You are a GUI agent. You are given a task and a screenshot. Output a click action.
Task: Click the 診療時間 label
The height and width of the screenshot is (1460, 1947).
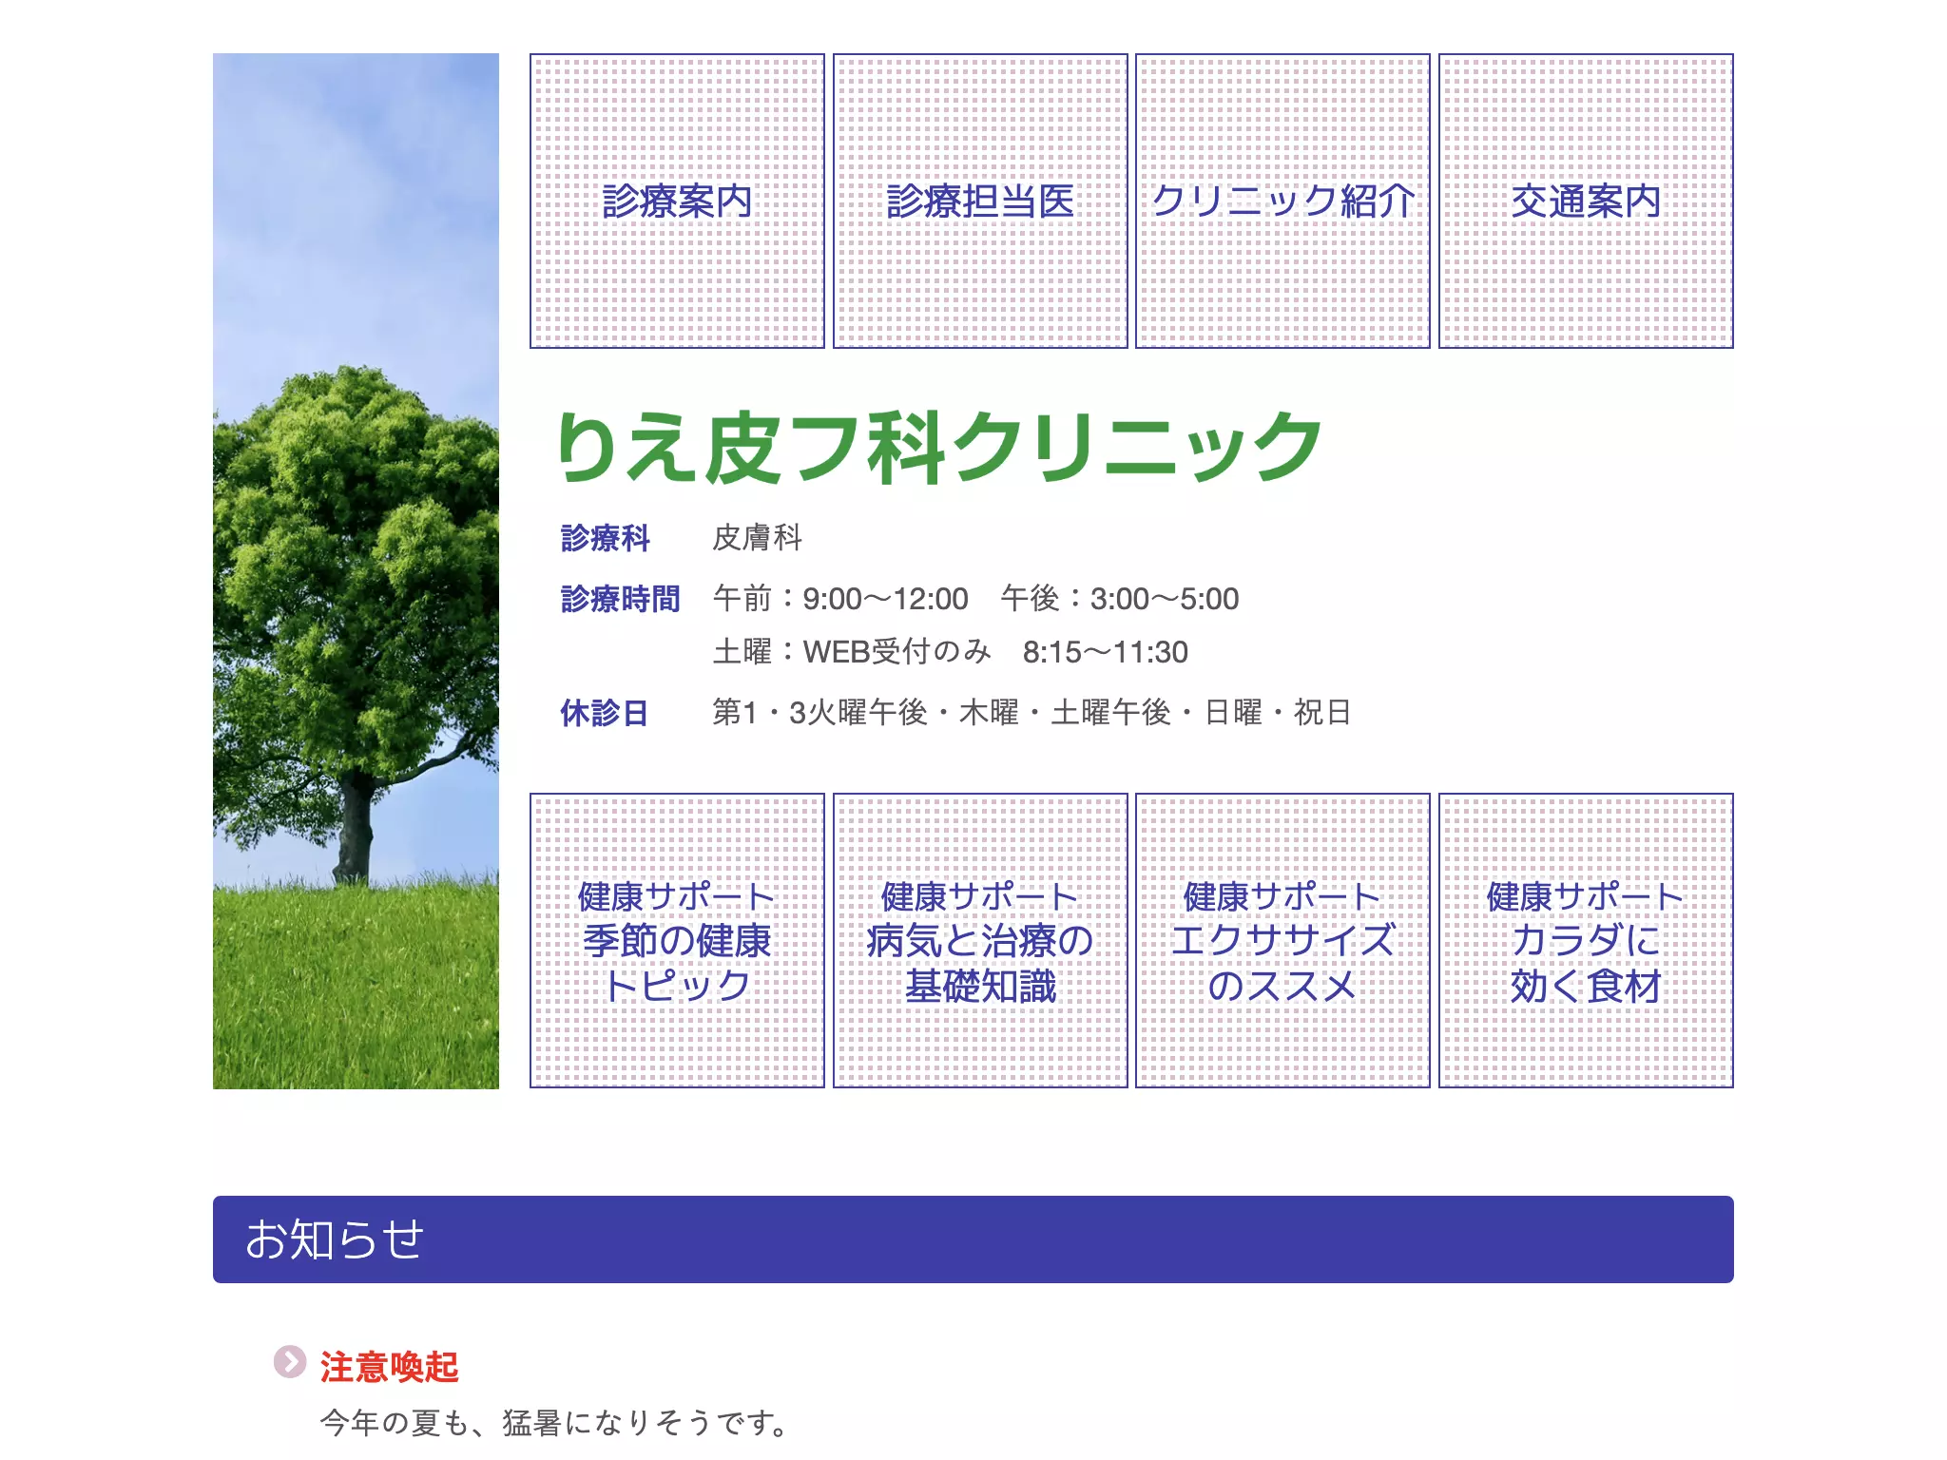(620, 599)
